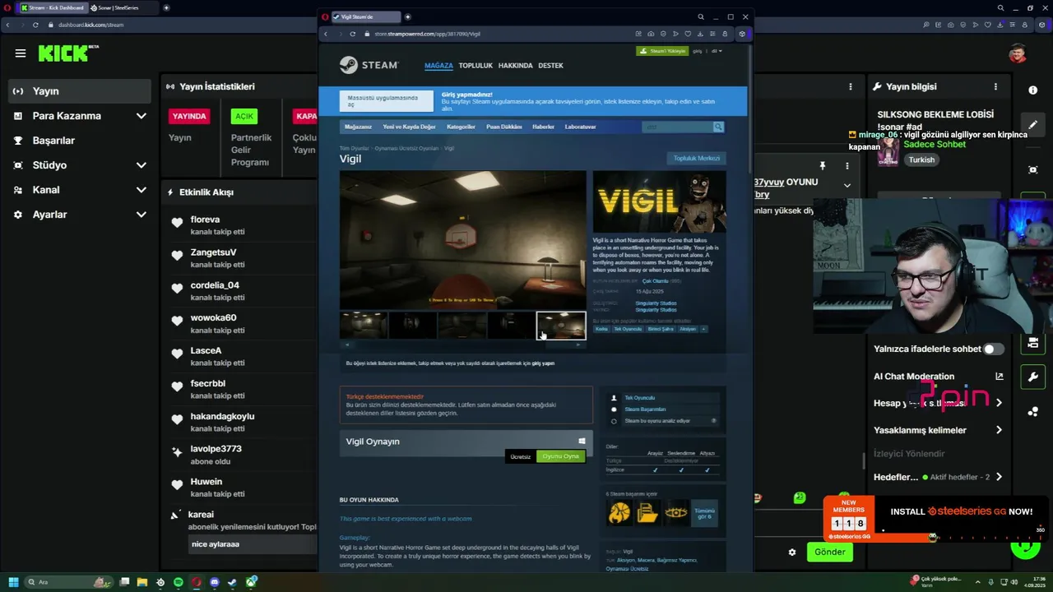Open File Explorer from the taskbar
Viewport: 1053px width, 592px height.
point(142,582)
